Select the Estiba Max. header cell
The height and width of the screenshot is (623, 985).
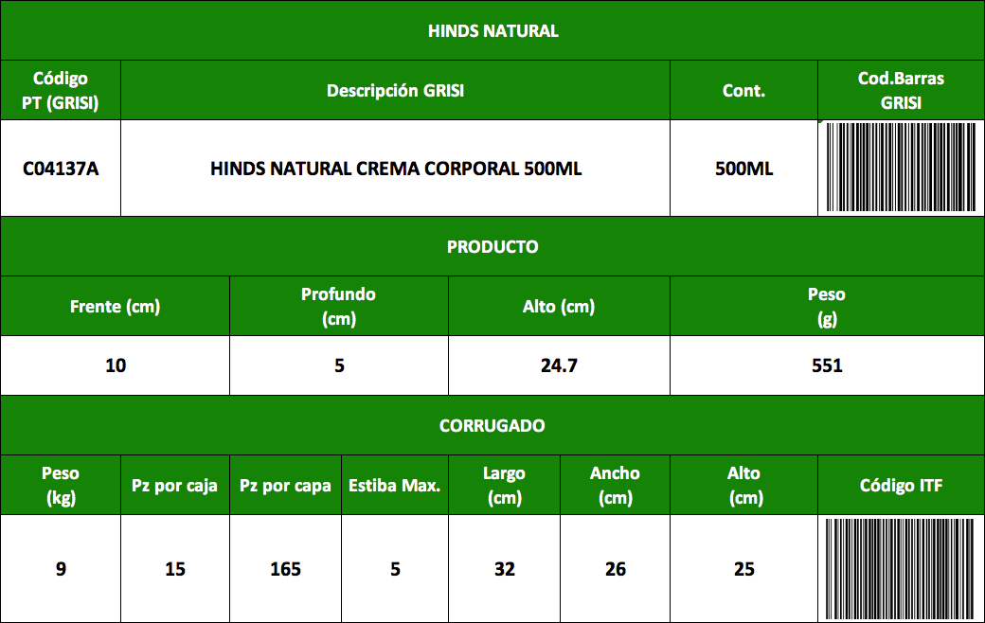point(395,485)
